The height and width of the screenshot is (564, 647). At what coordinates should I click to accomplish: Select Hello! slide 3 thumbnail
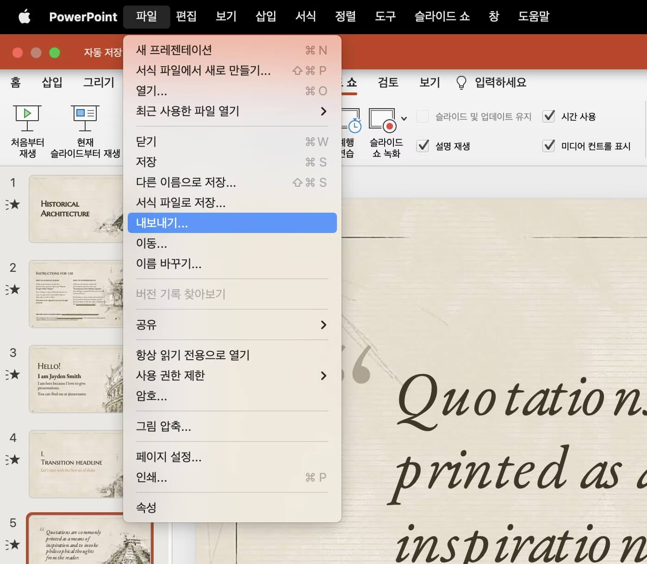coord(76,379)
